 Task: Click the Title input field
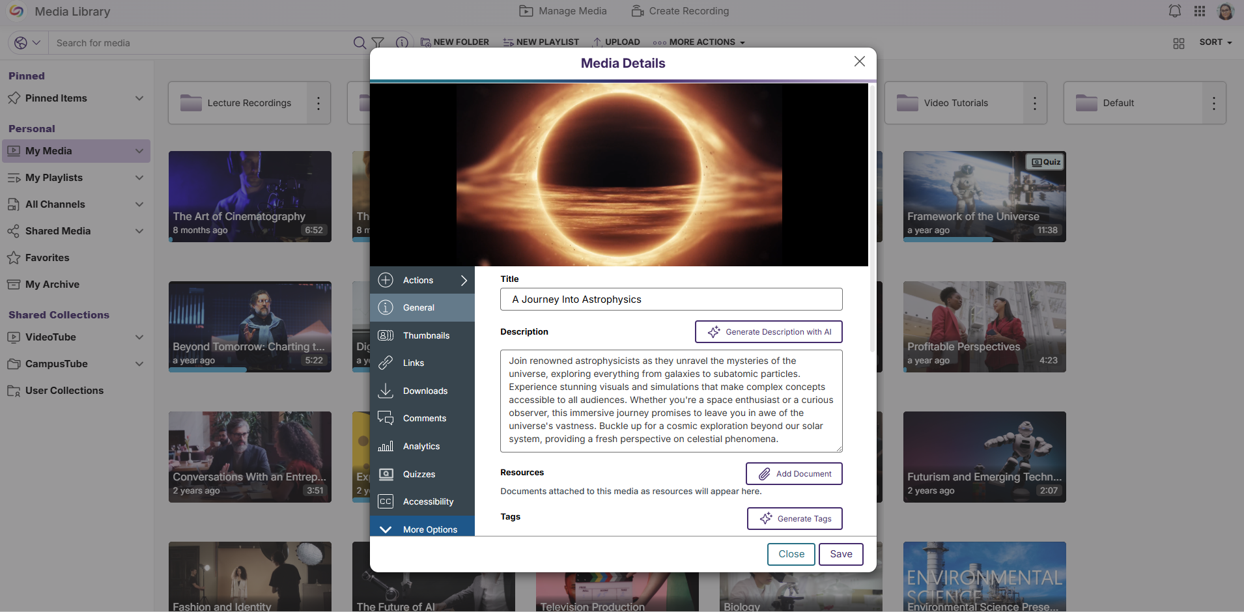[x=671, y=299]
